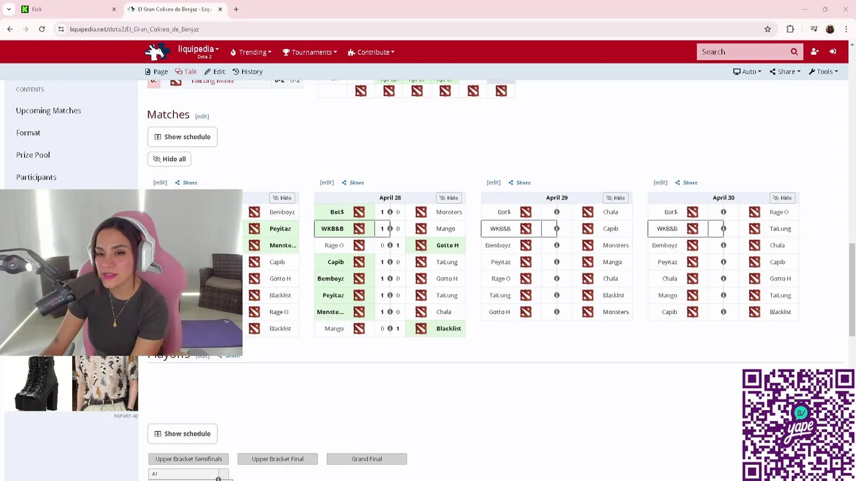Hide the April 30 match list
The width and height of the screenshot is (856, 481).
(782, 198)
